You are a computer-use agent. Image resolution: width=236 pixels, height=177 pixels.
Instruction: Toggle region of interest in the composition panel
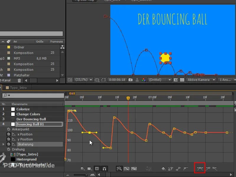pos(103,80)
